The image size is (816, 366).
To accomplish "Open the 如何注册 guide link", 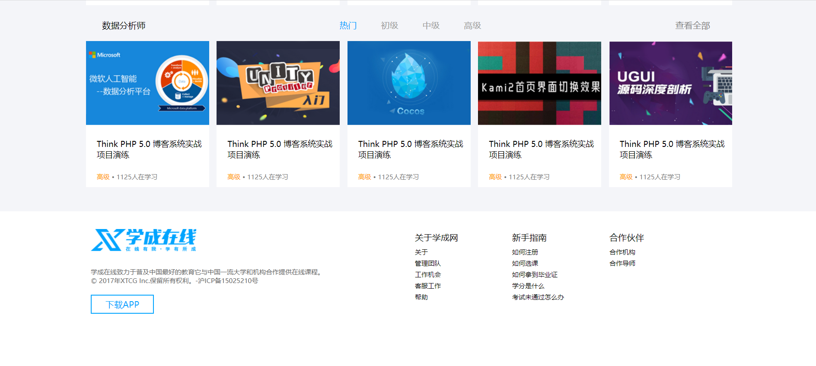I will (x=525, y=252).
